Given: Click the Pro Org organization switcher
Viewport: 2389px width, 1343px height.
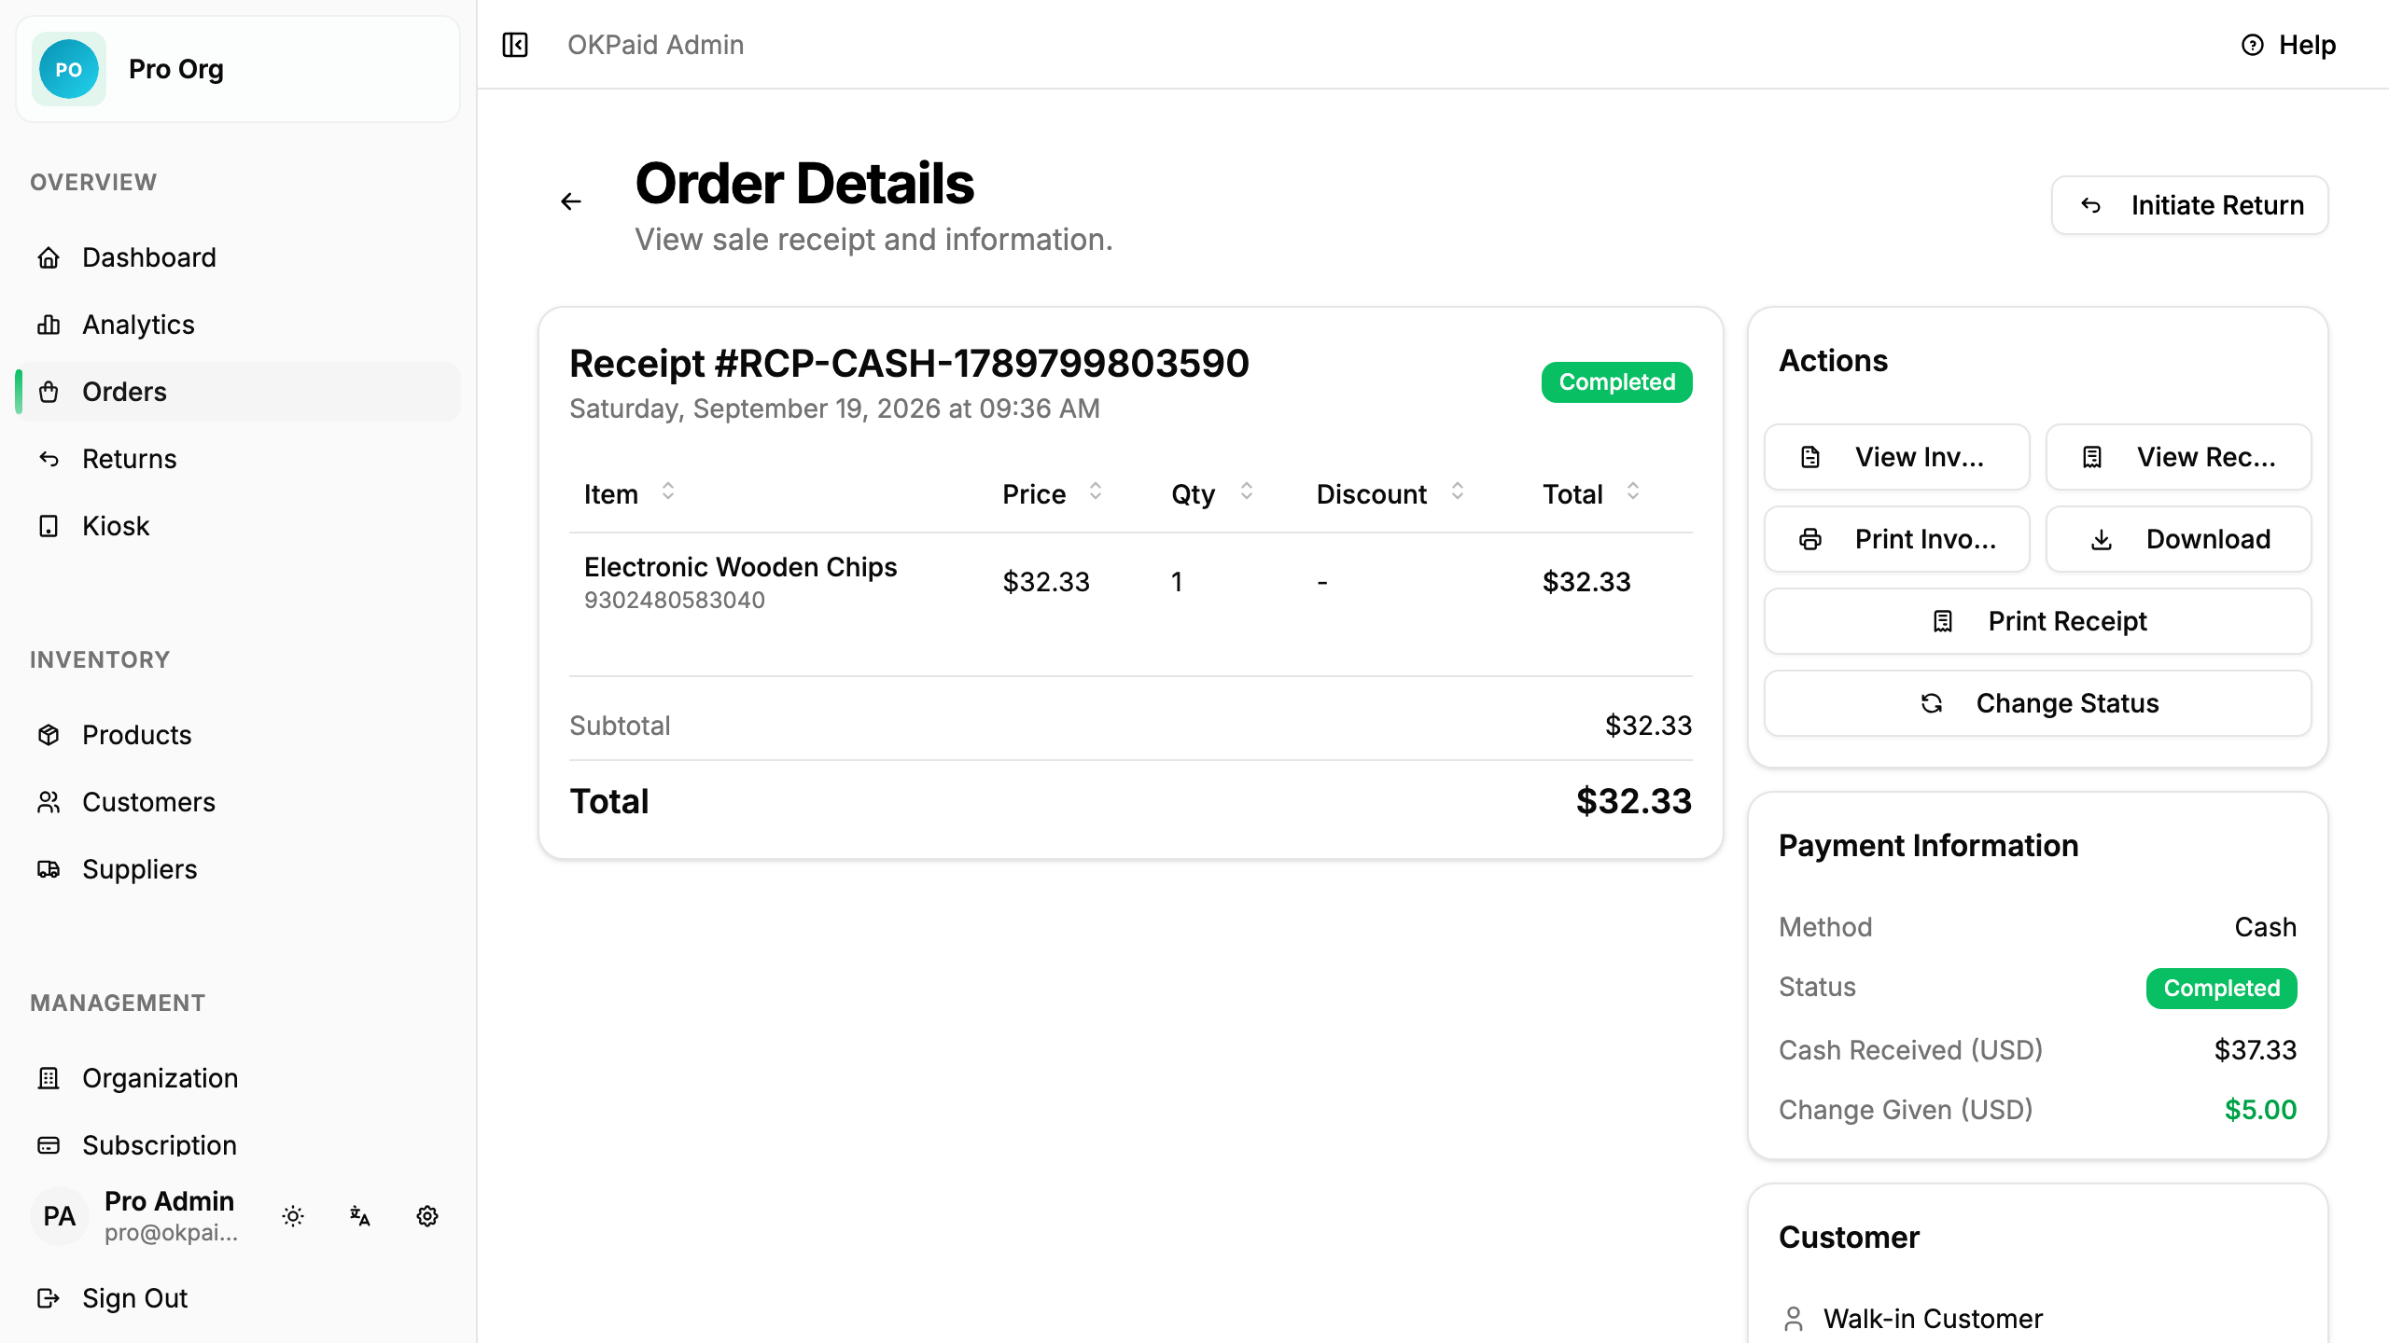Looking at the screenshot, I should click(238, 69).
